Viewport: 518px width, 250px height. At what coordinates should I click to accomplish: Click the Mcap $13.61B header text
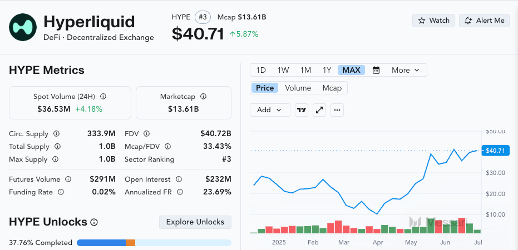click(242, 17)
